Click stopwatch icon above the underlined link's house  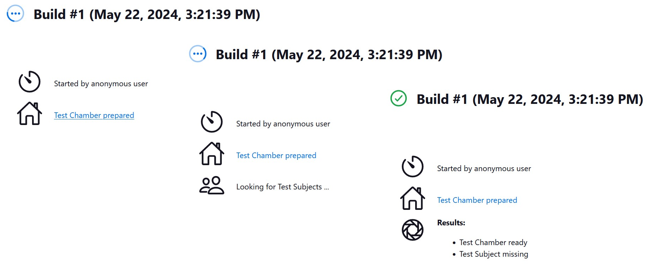(x=30, y=82)
